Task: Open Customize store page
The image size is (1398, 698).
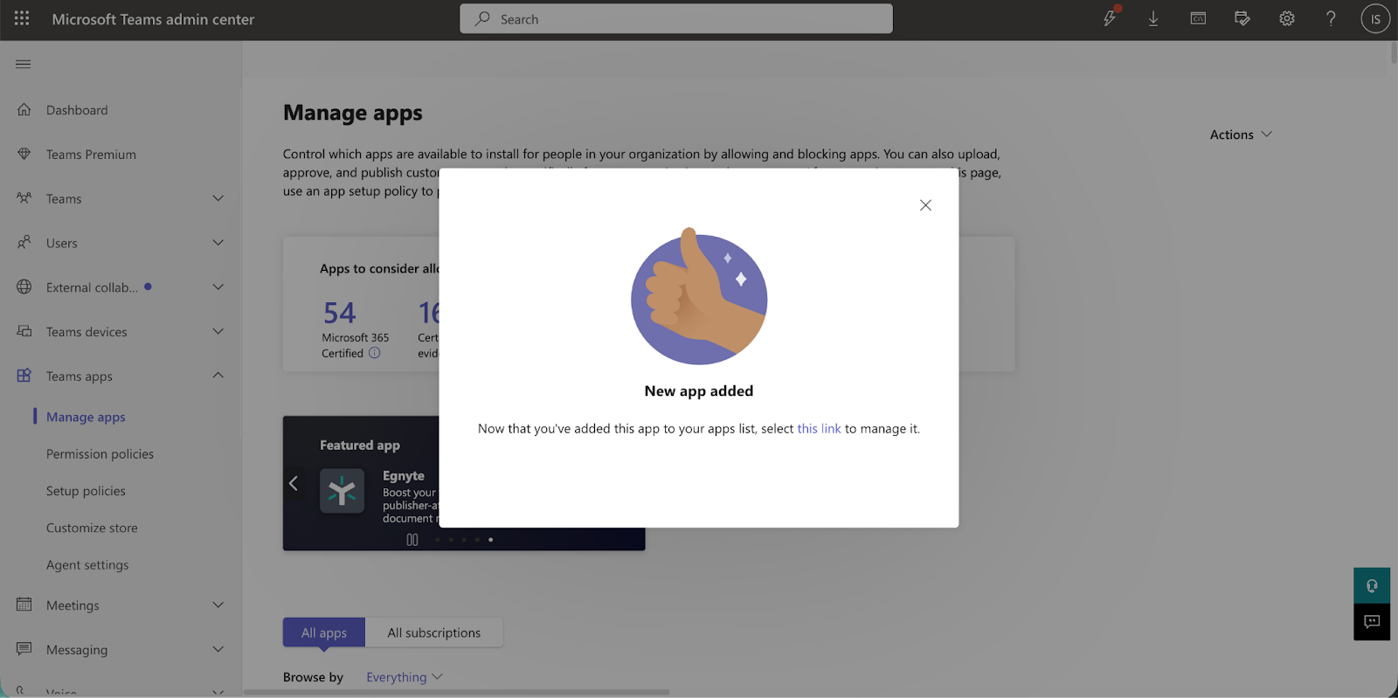Action: (92, 528)
